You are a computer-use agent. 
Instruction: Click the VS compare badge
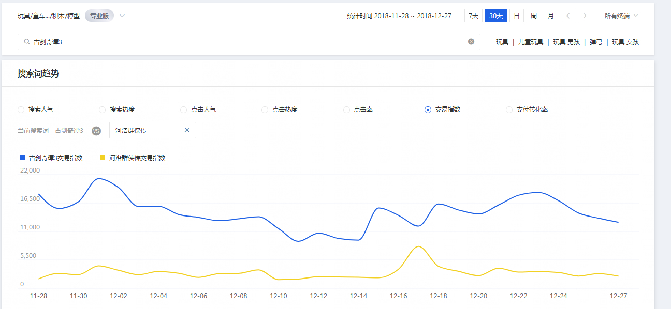click(x=96, y=131)
